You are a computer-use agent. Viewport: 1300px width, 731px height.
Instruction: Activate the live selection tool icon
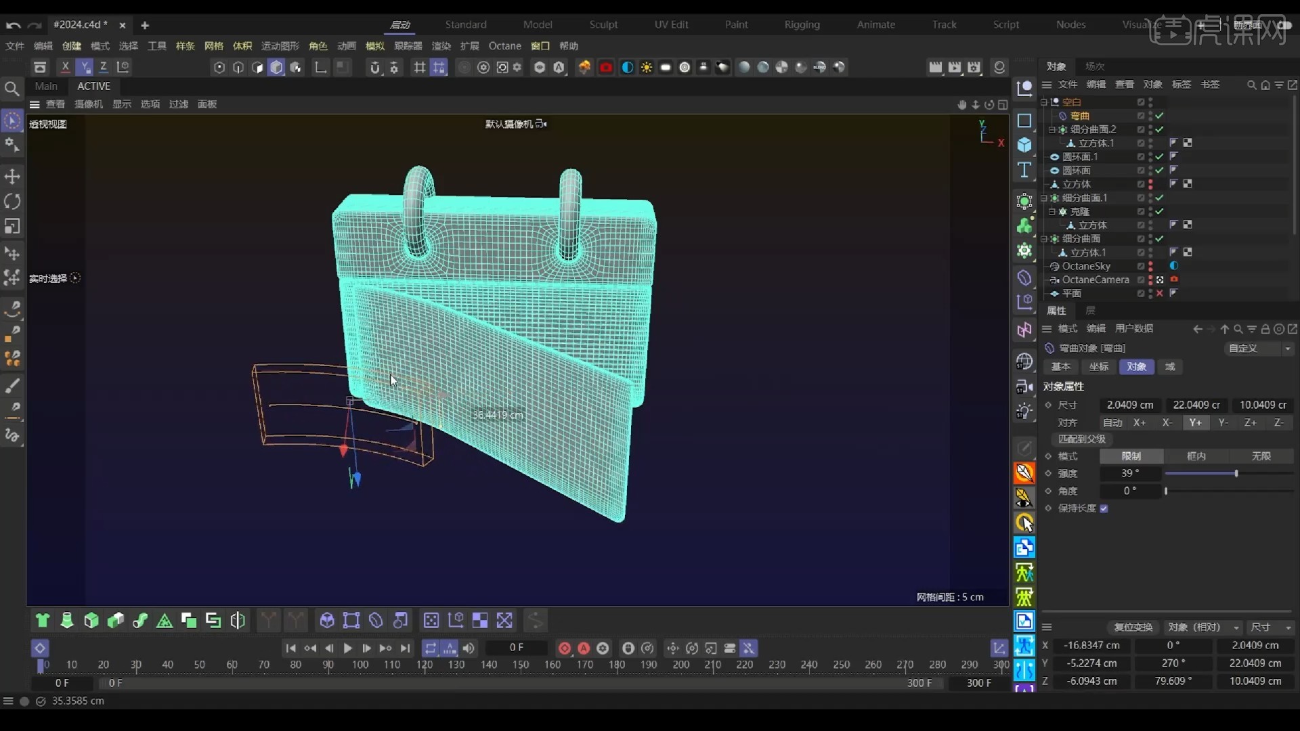pyautogui.click(x=12, y=121)
